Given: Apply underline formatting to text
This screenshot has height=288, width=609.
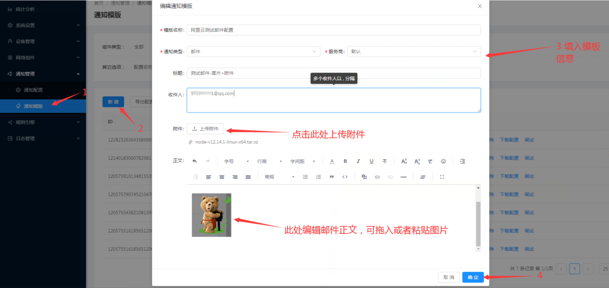Looking at the screenshot, I should tap(371, 161).
